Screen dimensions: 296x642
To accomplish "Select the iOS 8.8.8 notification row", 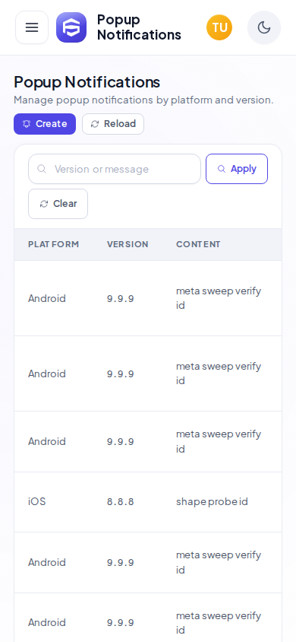I will coord(148,502).
